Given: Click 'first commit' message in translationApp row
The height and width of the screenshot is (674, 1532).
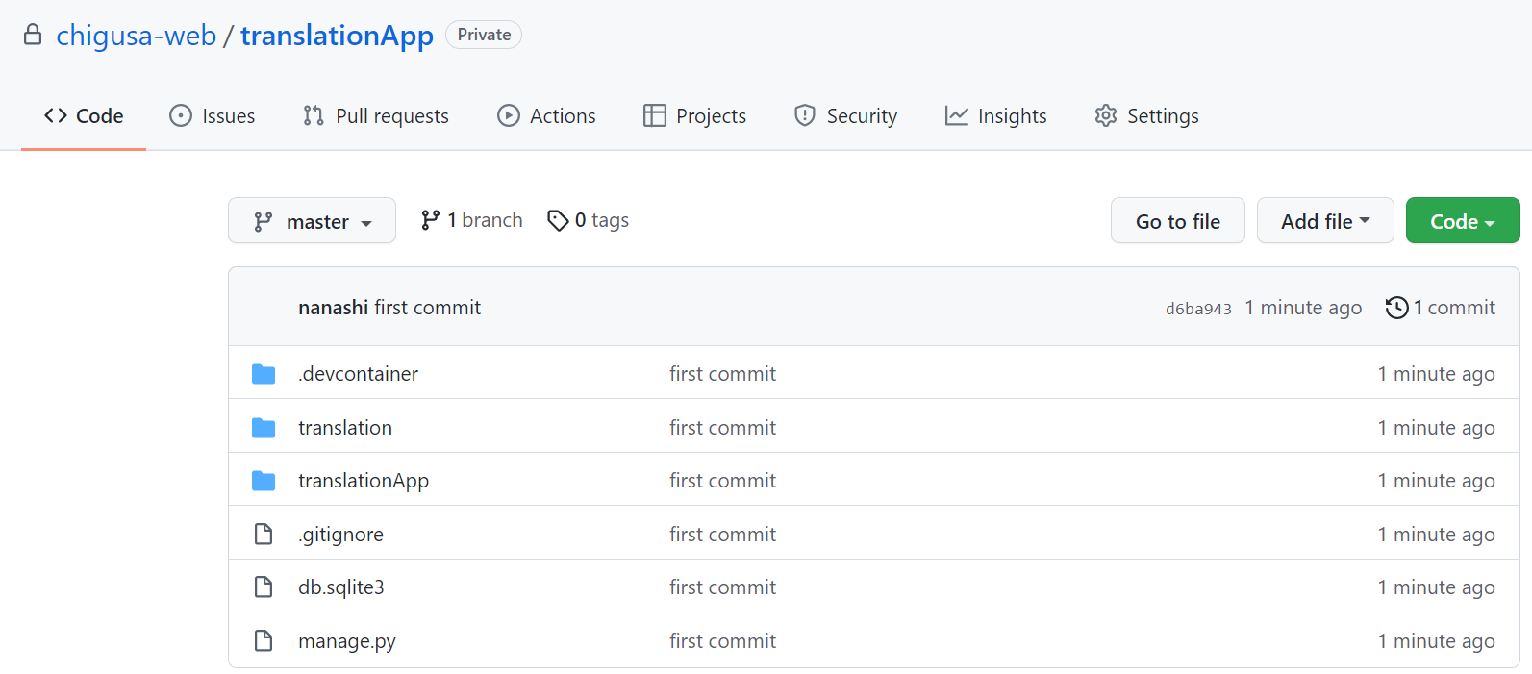Looking at the screenshot, I should (x=723, y=481).
